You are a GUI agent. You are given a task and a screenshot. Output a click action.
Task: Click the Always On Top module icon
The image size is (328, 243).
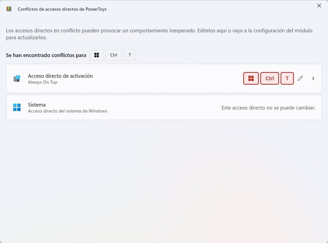(x=17, y=78)
